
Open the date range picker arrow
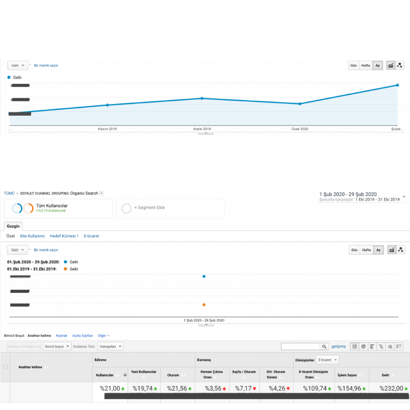click(x=404, y=197)
